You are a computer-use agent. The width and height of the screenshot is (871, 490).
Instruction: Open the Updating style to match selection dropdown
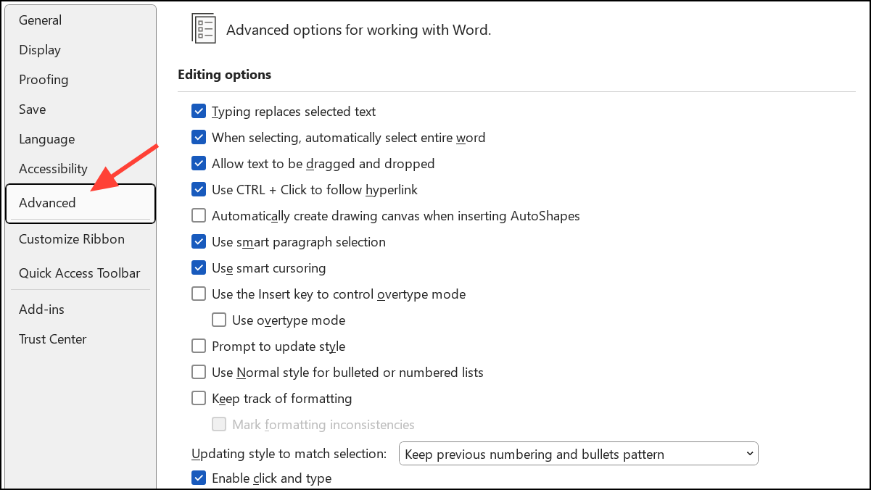[x=749, y=453]
